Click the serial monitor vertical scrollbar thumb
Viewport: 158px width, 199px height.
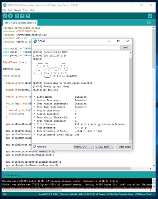130,99
